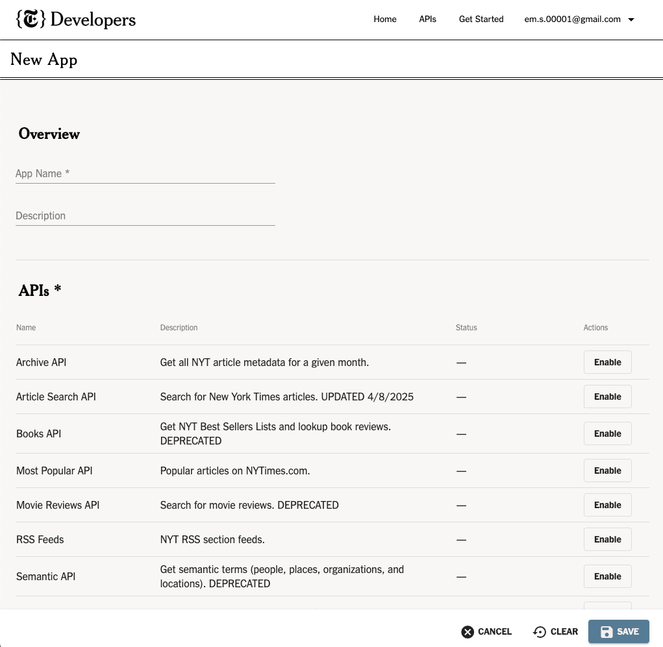Focus the Description input field
The width and height of the screenshot is (663, 647).
click(x=145, y=216)
